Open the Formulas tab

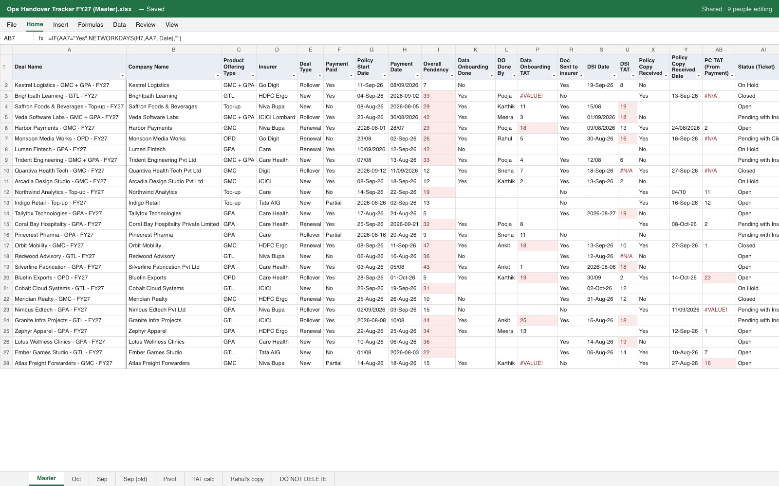91,25
